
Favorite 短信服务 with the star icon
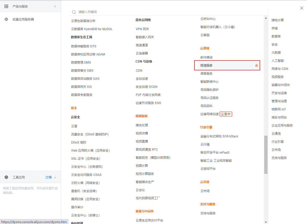click(256, 66)
